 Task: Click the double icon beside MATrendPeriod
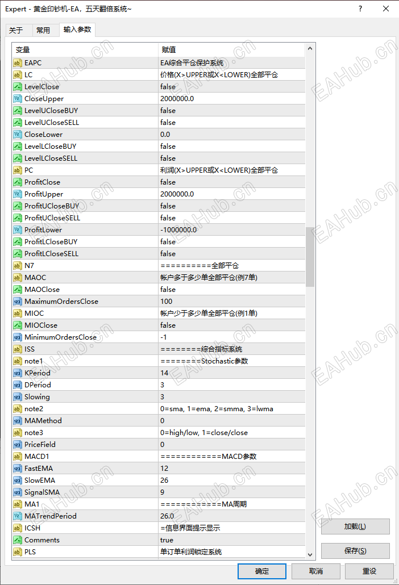coord(18,516)
